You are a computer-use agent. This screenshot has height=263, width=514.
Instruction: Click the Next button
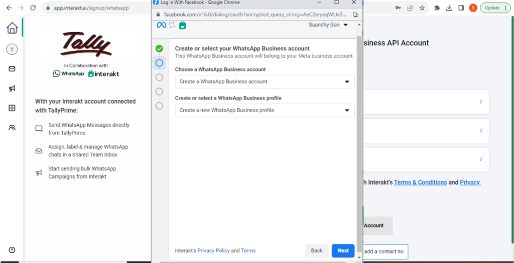343,250
